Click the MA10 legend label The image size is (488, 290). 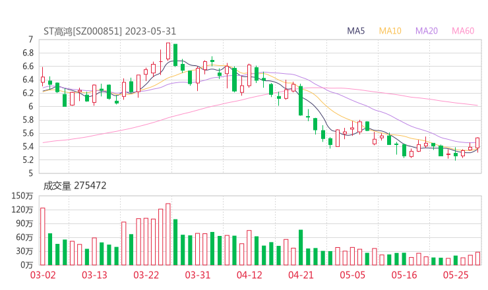coord(390,31)
